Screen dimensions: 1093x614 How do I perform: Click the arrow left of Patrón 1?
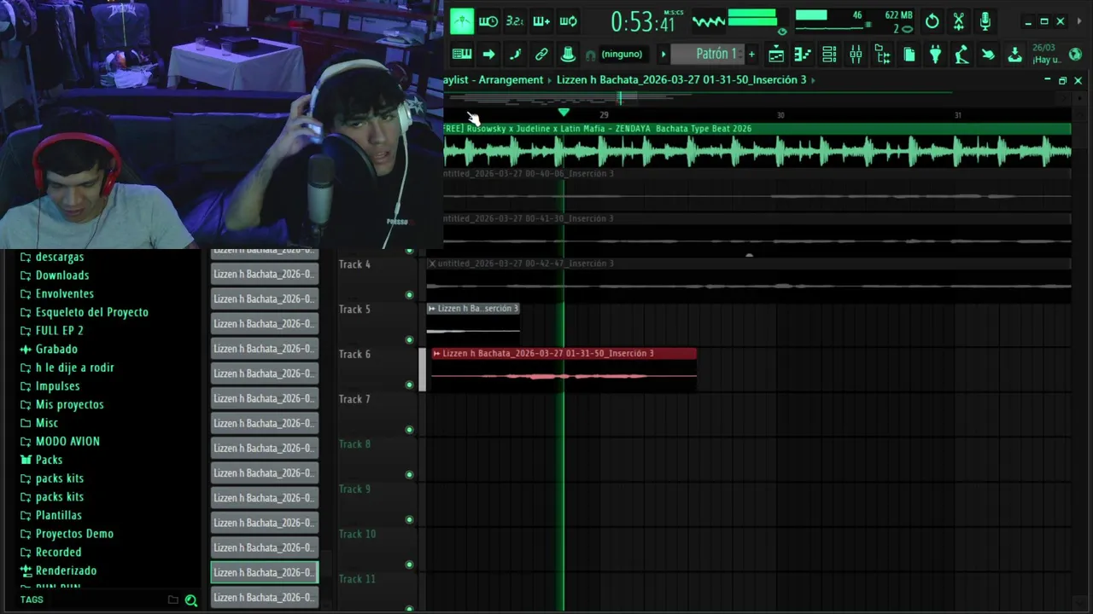(663, 55)
